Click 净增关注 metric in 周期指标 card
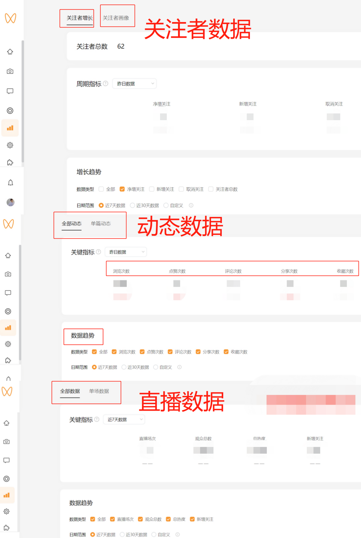 pos(162,104)
